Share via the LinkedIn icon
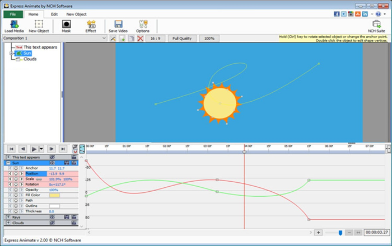The height and width of the screenshot is (246, 392). (365, 14)
